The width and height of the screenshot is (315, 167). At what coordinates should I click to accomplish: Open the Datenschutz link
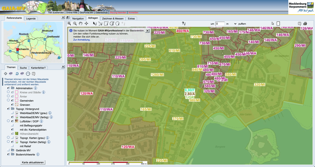102,13
